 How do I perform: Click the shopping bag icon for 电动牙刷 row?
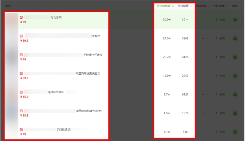235,20
